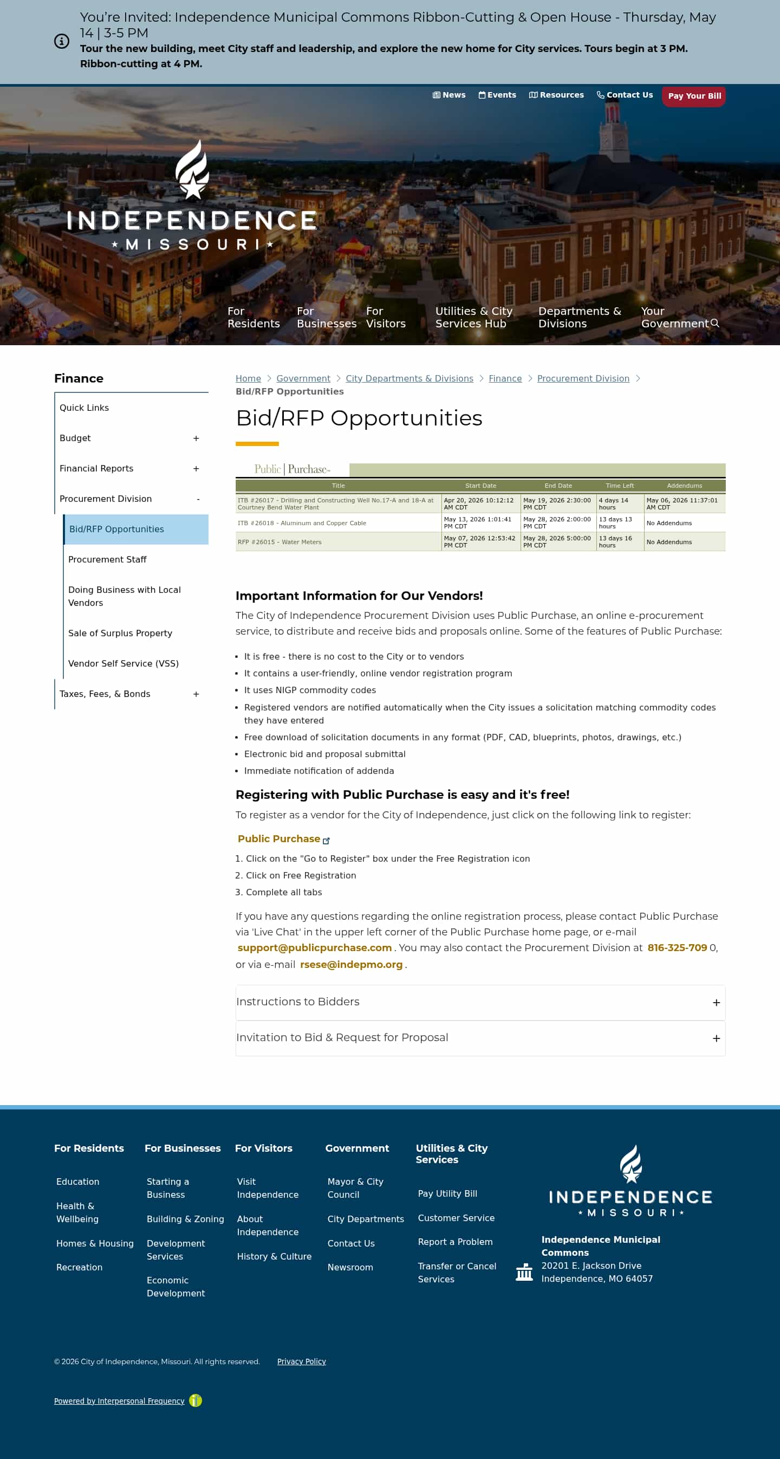Go to the Government breadcrumb link
The width and height of the screenshot is (780, 1459).
click(x=303, y=378)
